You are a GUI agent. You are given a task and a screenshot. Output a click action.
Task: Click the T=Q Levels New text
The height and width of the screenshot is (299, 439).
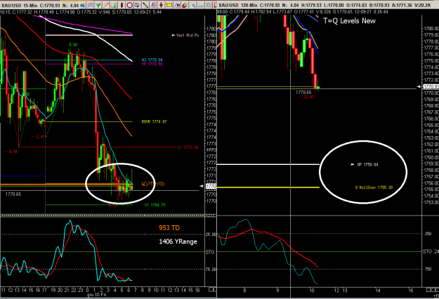coord(349,20)
